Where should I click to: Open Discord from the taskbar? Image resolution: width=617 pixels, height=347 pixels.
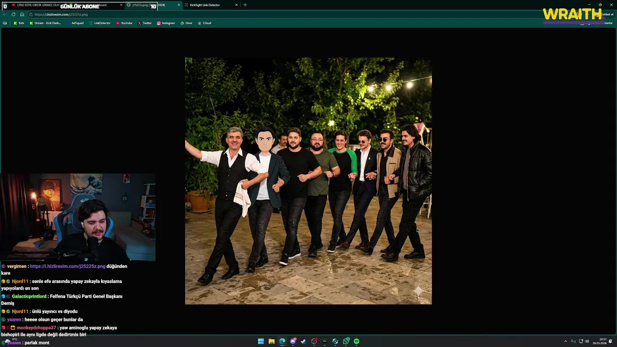coord(293,341)
